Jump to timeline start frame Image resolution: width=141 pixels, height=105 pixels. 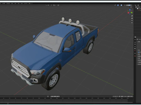51,96
